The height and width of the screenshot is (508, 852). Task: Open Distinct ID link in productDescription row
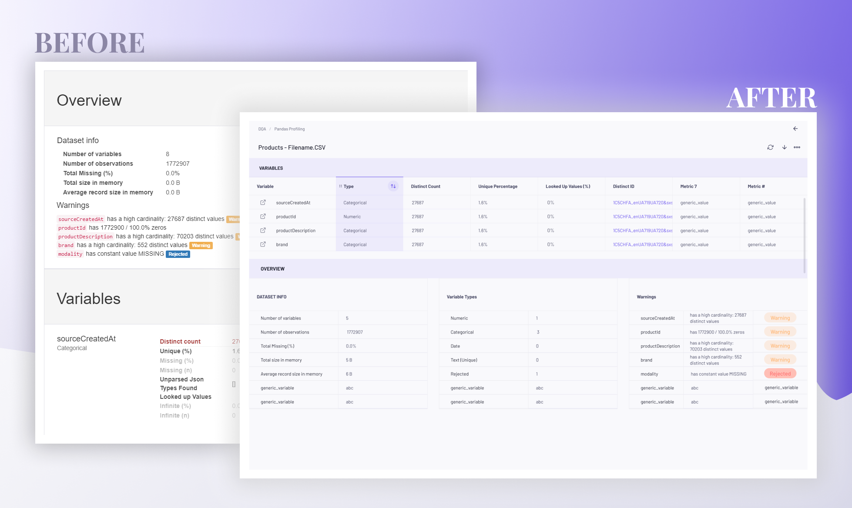pos(642,231)
